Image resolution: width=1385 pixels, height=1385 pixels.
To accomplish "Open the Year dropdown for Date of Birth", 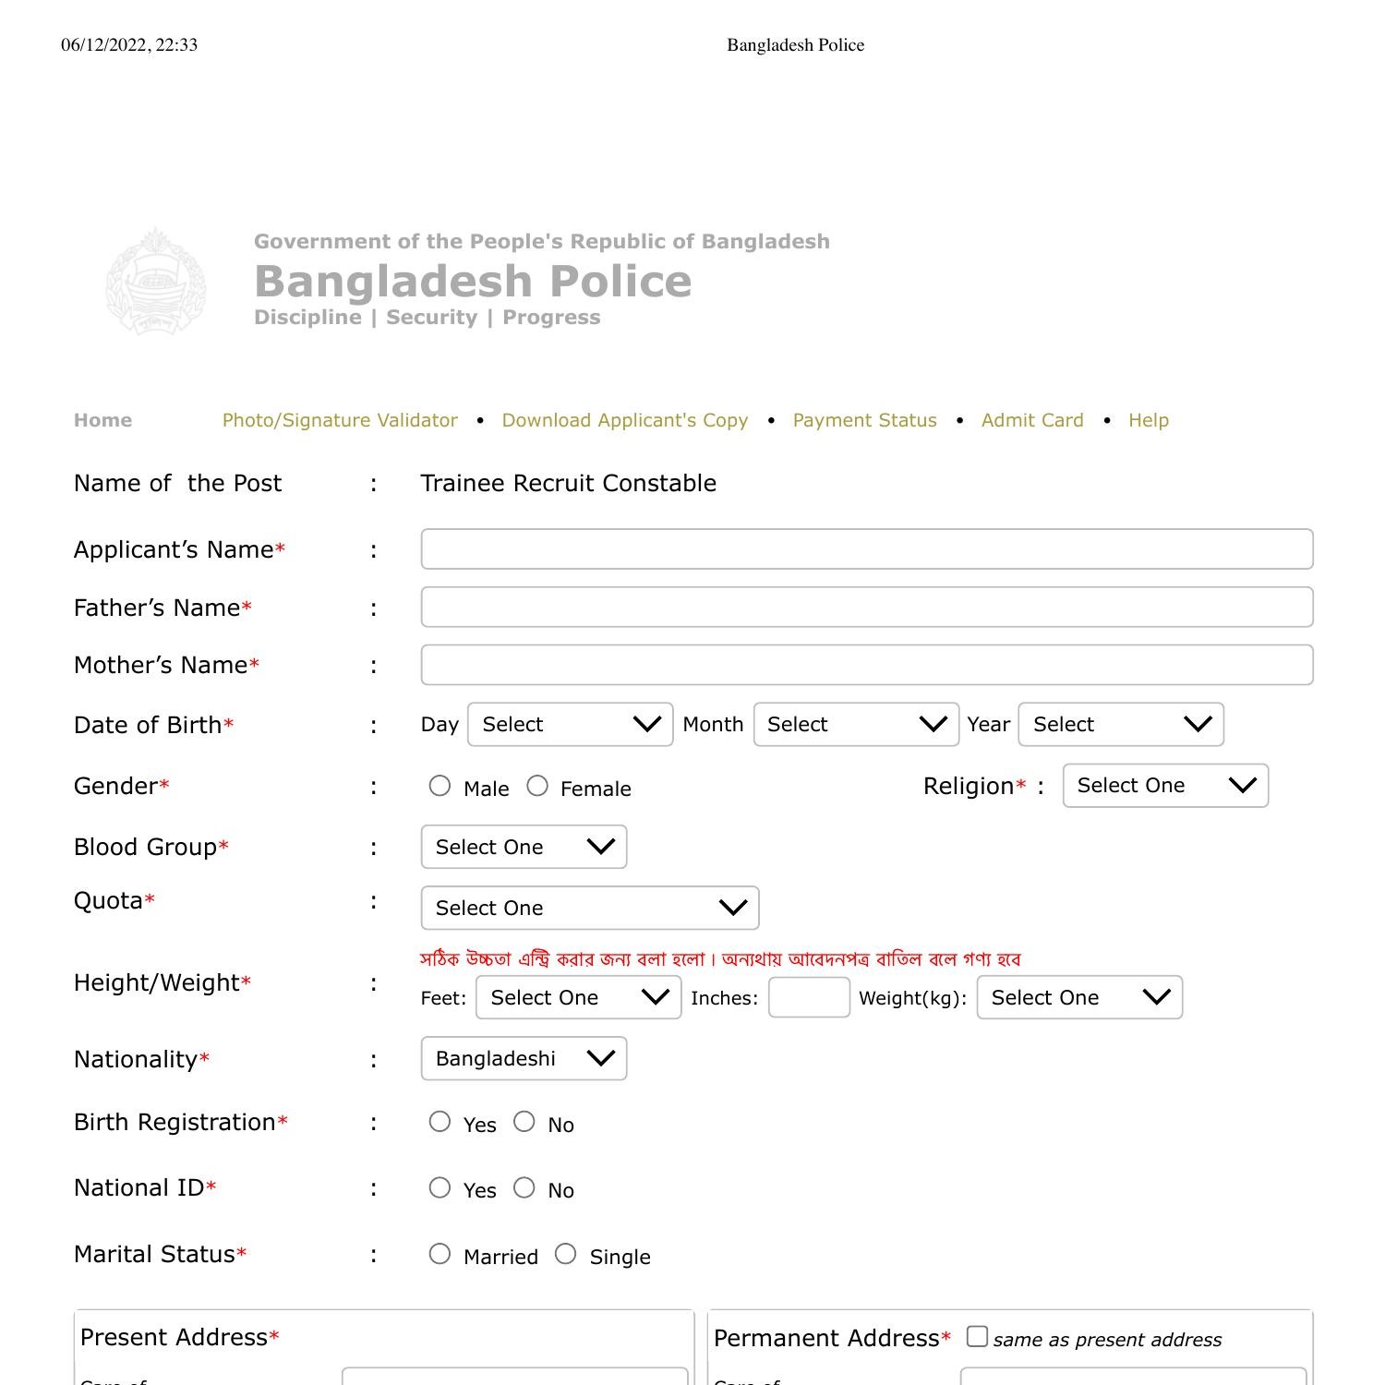I will click(x=1120, y=725).
